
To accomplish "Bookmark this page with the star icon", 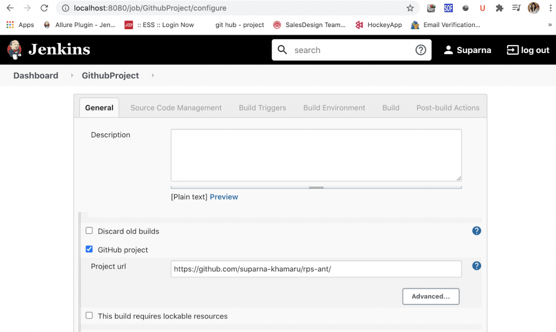I will point(410,8).
